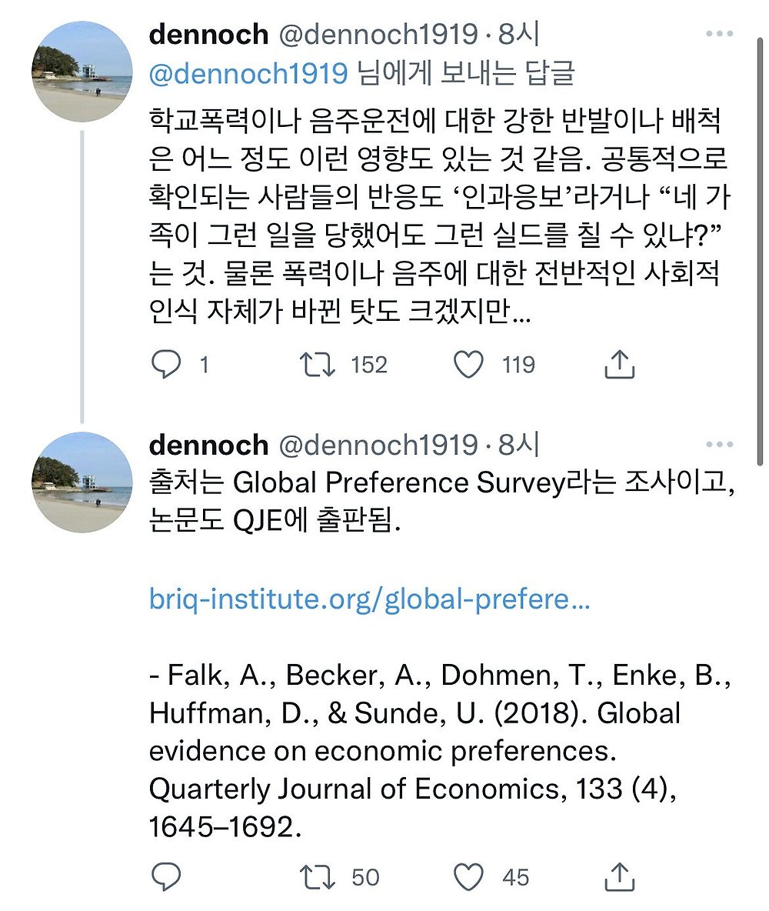Image resolution: width=769 pixels, height=911 pixels.
Task: Retweet the first tweet with 152 retweets
Action: (317, 364)
